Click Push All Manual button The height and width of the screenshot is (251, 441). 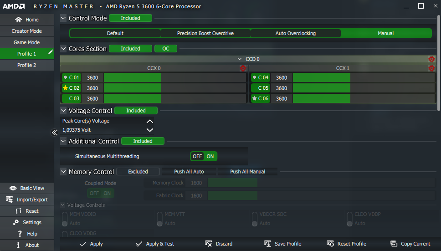pos(248,171)
